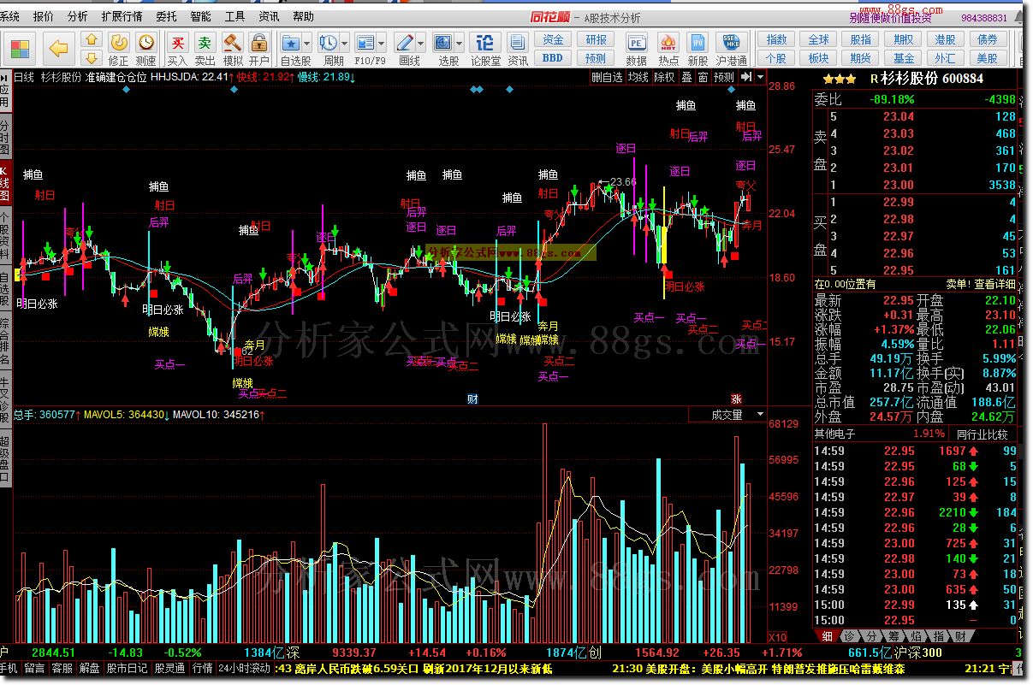Toggle the 均线 moving average display
The image size is (1033, 685).
tap(638, 77)
